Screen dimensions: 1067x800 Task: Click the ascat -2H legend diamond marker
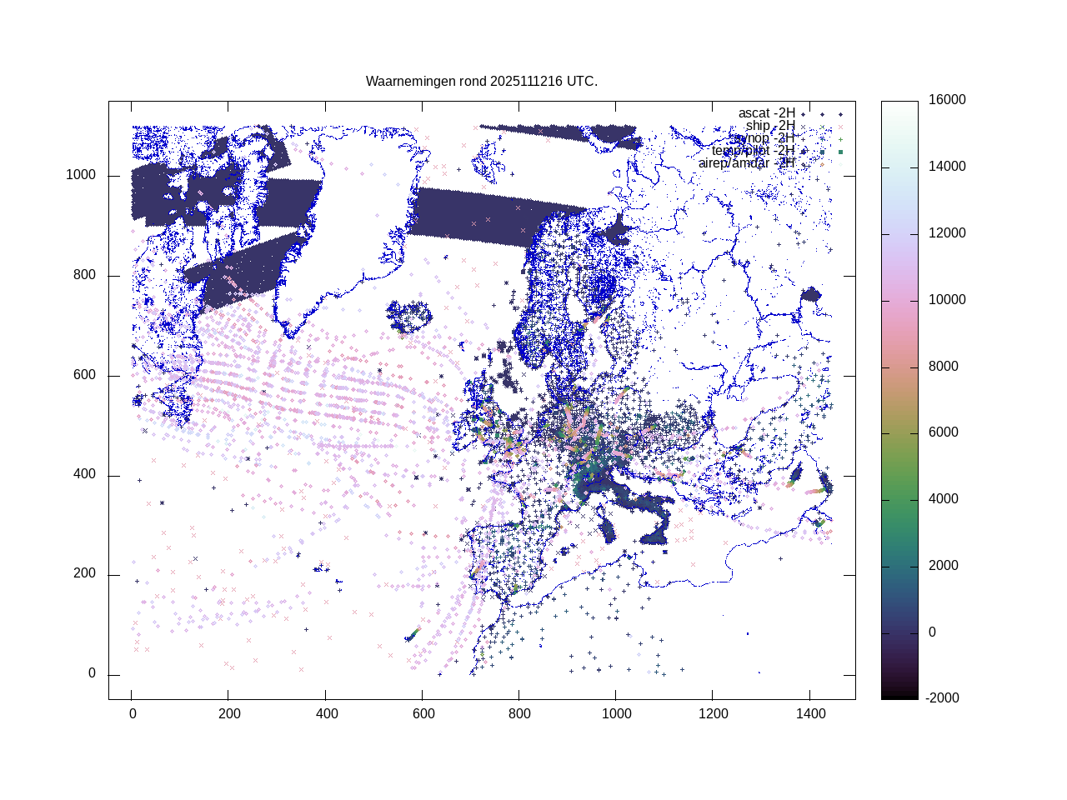tap(803, 114)
